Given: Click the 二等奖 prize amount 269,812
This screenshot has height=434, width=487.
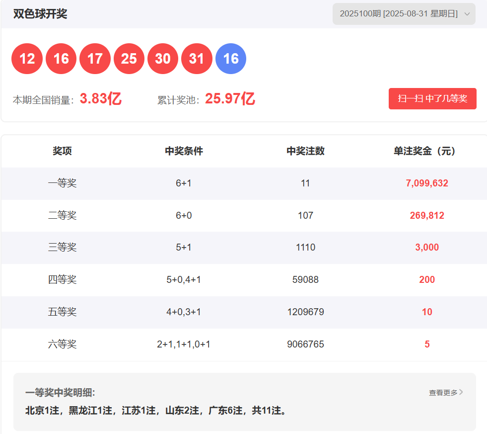Looking at the screenshot, I should click(427, 215).
